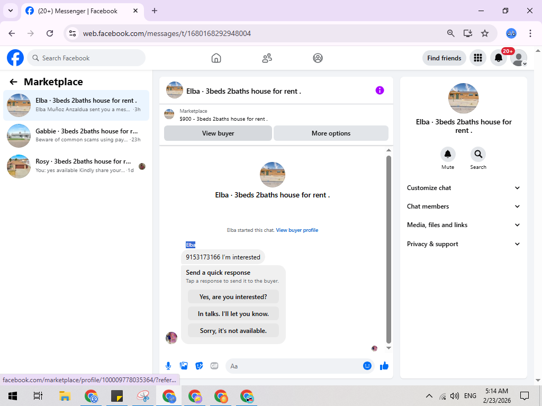Bookmark this page with the star icon
Viewport: 542px width, 406px height.
(x=485, y=33)
